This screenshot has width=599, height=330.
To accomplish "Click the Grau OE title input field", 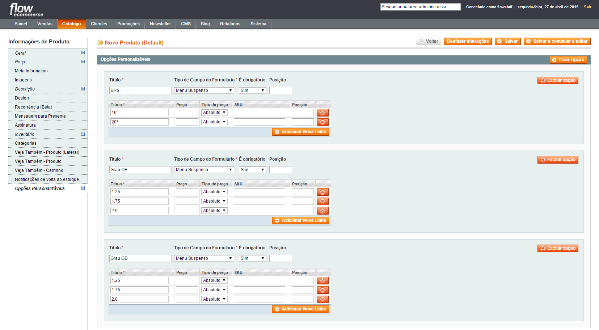I will coord(140,170).
